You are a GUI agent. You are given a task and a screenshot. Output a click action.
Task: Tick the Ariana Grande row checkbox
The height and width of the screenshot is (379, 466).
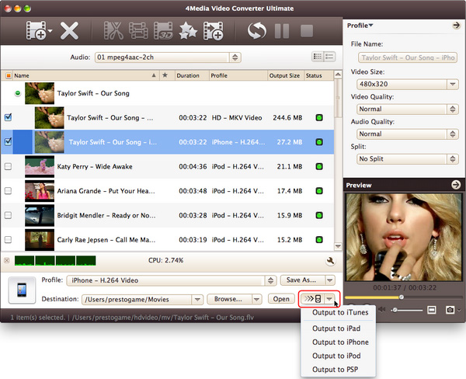point(9,190)
